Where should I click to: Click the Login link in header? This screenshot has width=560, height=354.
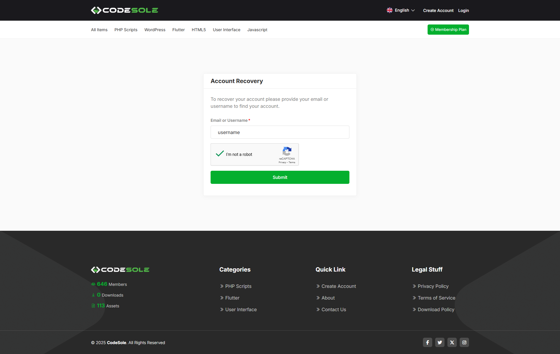tap(463, 10)
